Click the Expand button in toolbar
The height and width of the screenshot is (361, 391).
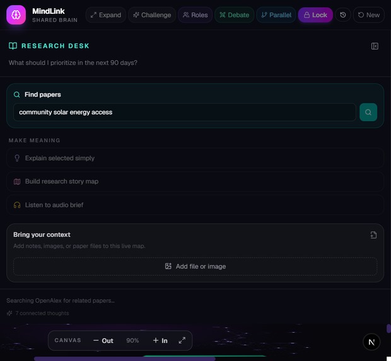(x=106, y=15)
